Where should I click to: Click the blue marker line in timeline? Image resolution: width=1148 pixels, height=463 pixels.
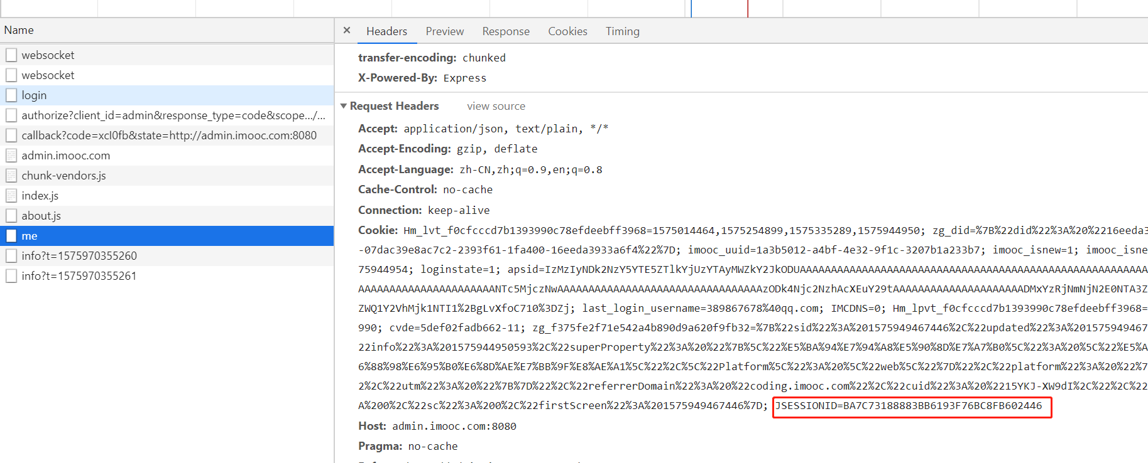[x=691, y=8]
